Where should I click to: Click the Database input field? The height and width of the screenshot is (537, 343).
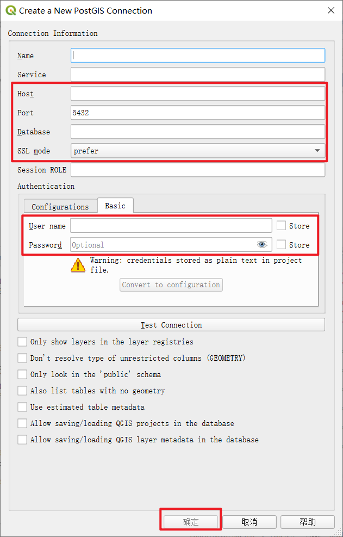[198, 132]
